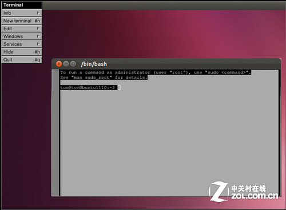Click the cursor after the tom@tomUbuntu1110 prompt

pos(119,87)
